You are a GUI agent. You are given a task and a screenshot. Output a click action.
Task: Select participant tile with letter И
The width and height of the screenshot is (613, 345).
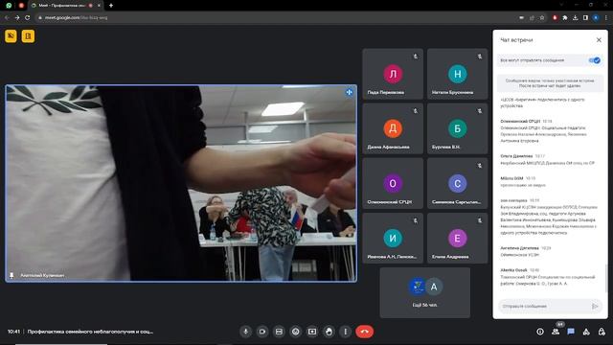[393, 239]
